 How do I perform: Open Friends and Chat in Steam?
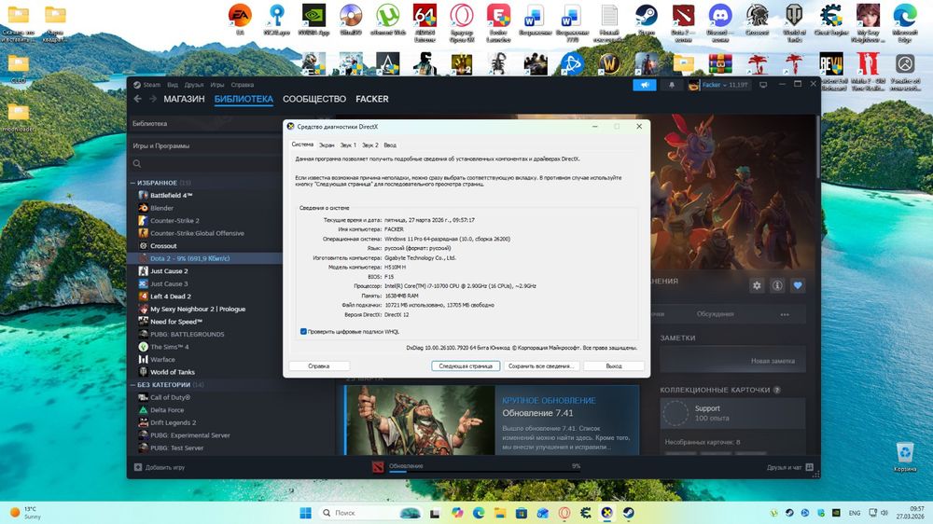coord(789,467)
